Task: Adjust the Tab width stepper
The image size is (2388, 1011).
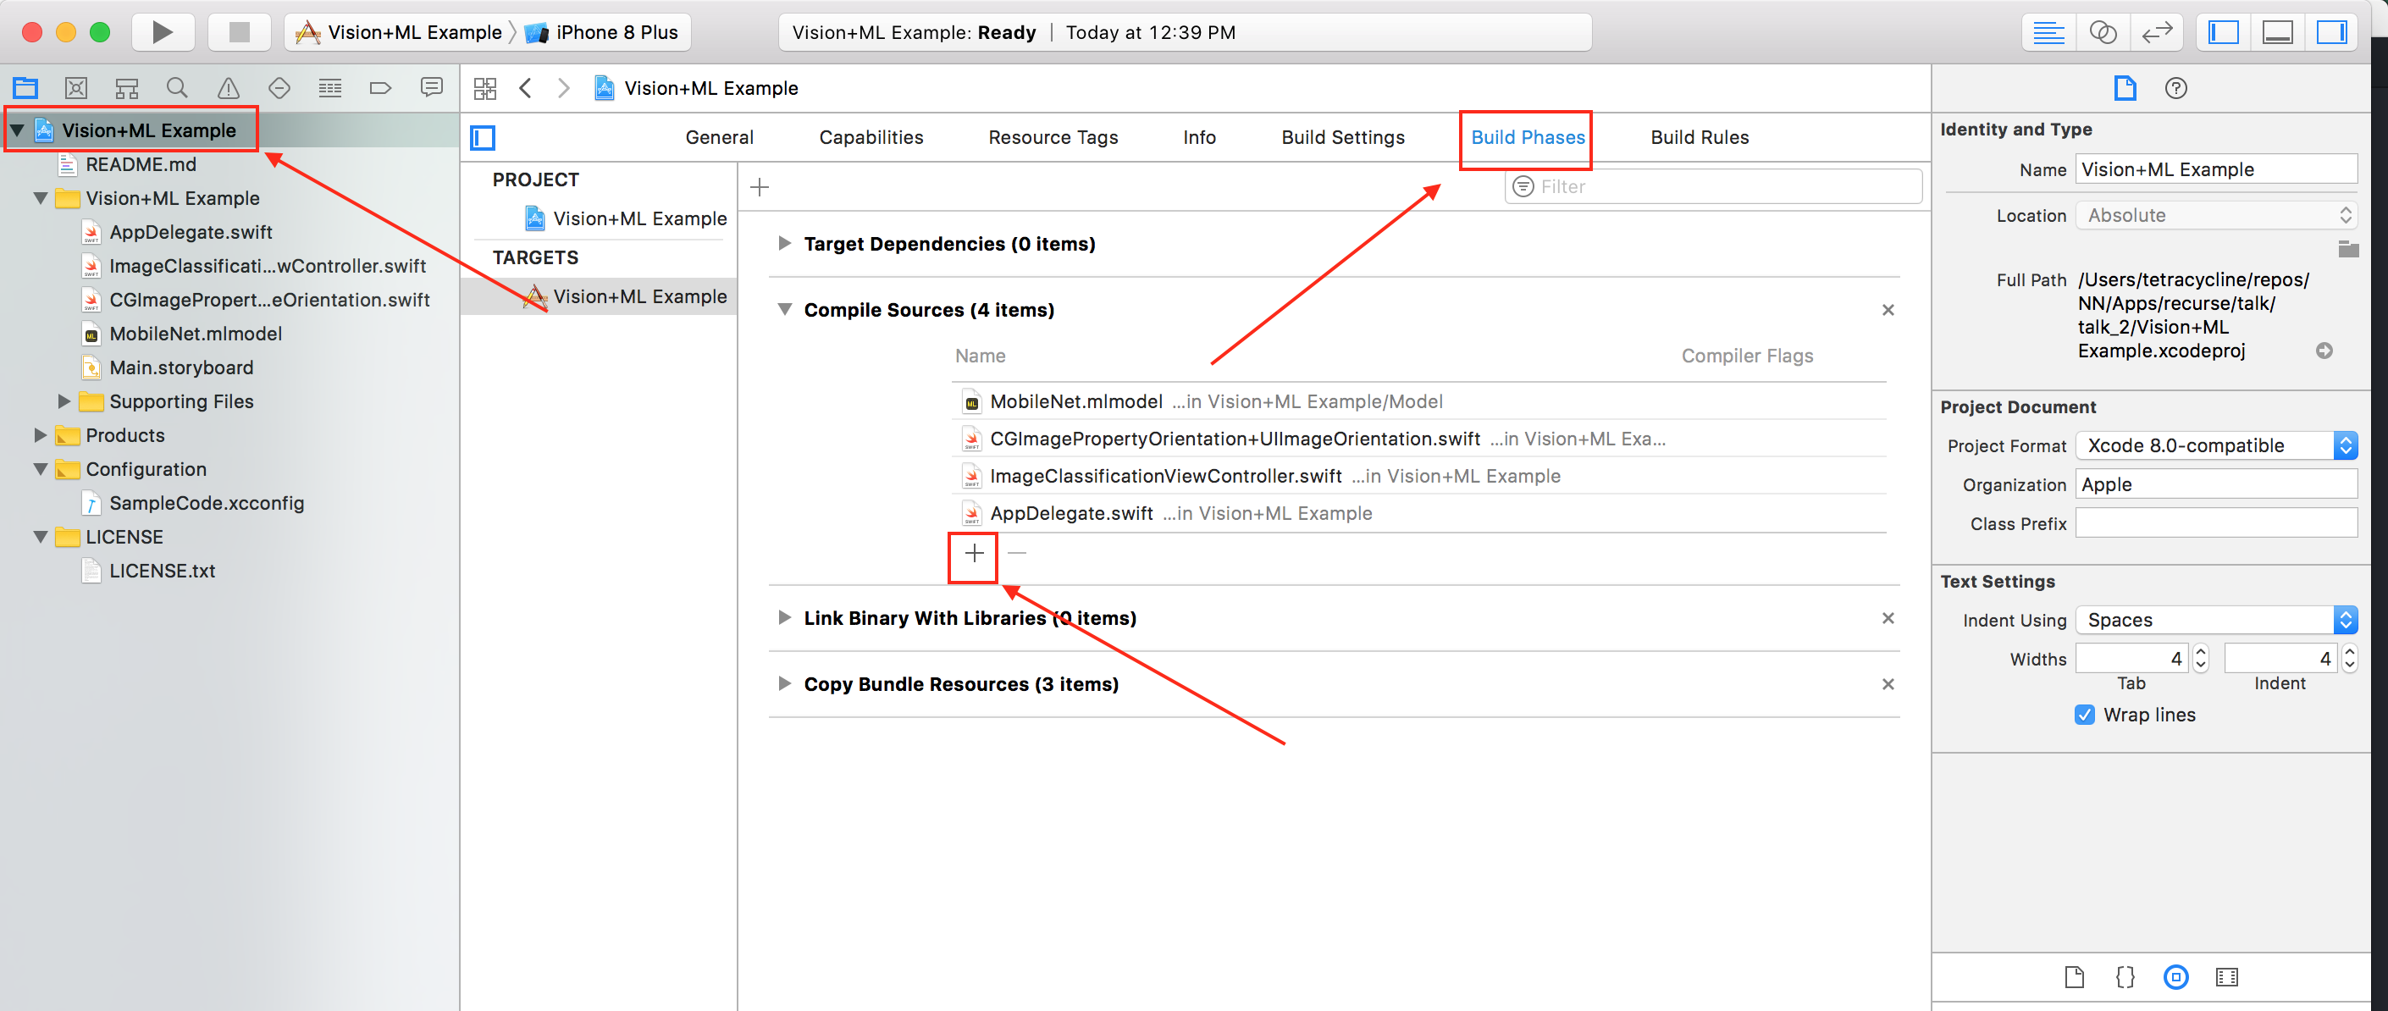Action: pos(2201,659)
